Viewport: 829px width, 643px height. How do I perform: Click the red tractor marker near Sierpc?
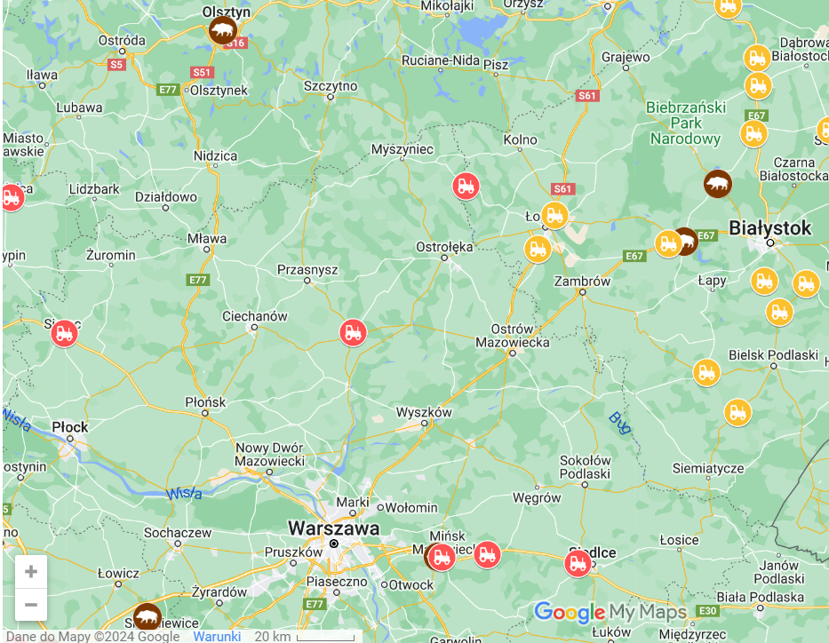pyautogui.click(x=65, y=334)
